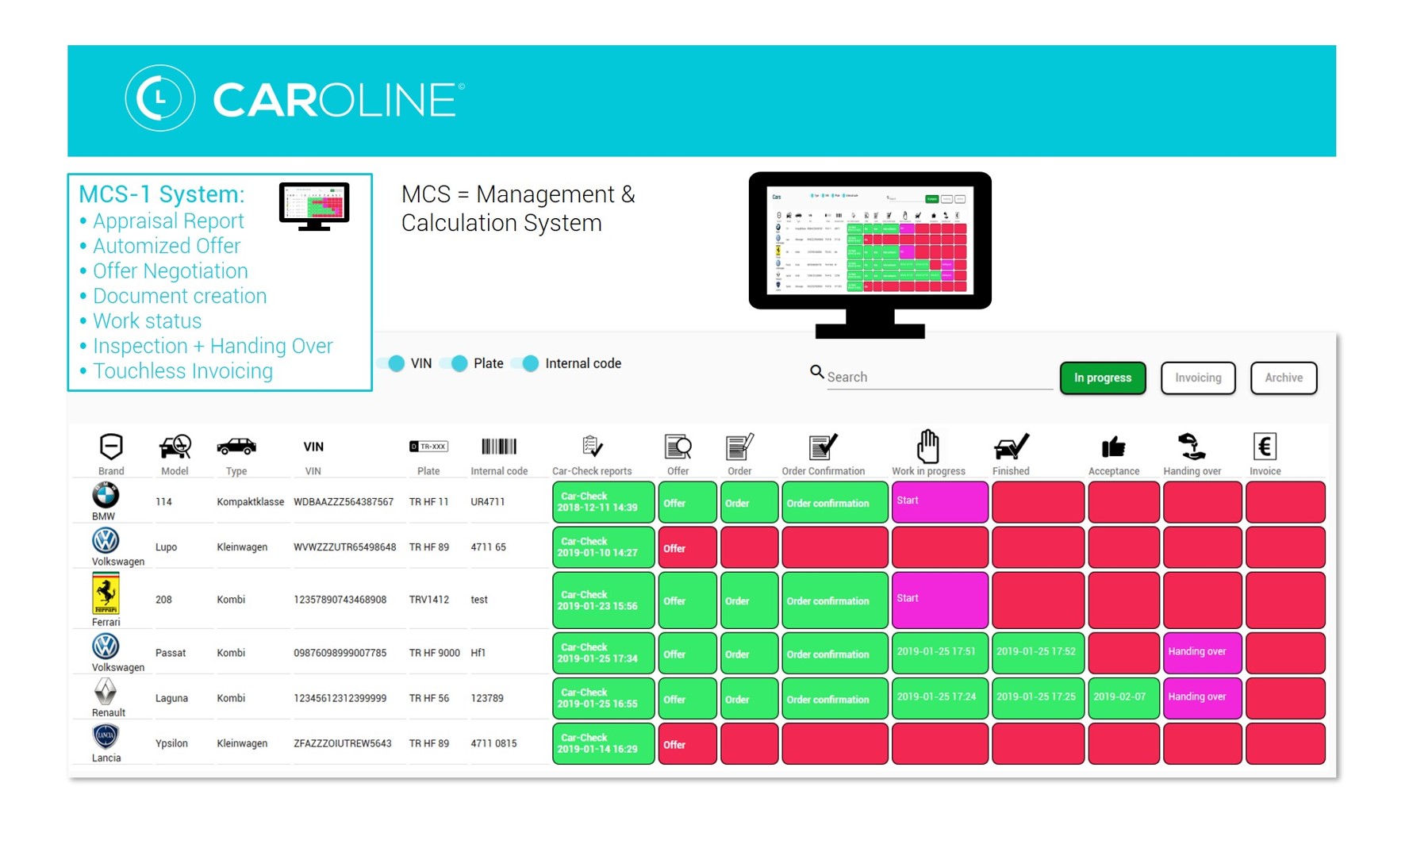This screenshot has width=1409, height=844.
Task: Click the Brand shield column icon
Action: click(111, 447)
